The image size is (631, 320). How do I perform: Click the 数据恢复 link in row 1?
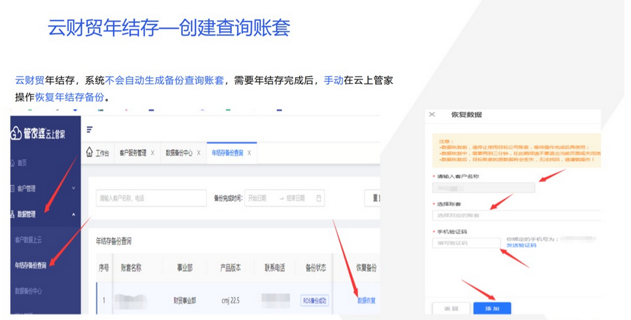(366, 300)
